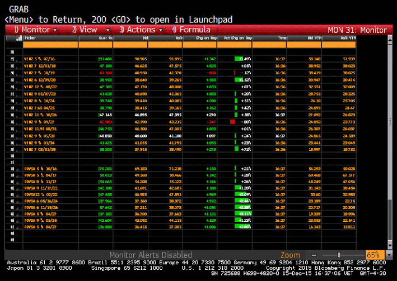Open the 2) View menu

[85, 30]
